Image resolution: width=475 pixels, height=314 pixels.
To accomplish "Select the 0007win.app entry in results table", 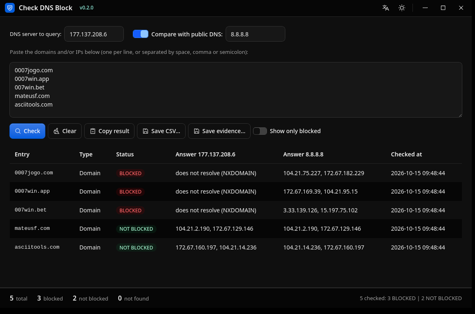I will (x=32, y=191).
